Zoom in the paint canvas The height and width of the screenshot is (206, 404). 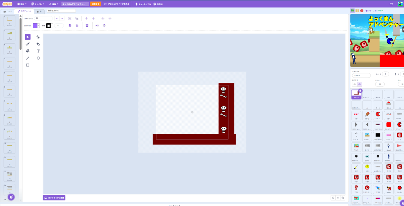pos(343,198)
